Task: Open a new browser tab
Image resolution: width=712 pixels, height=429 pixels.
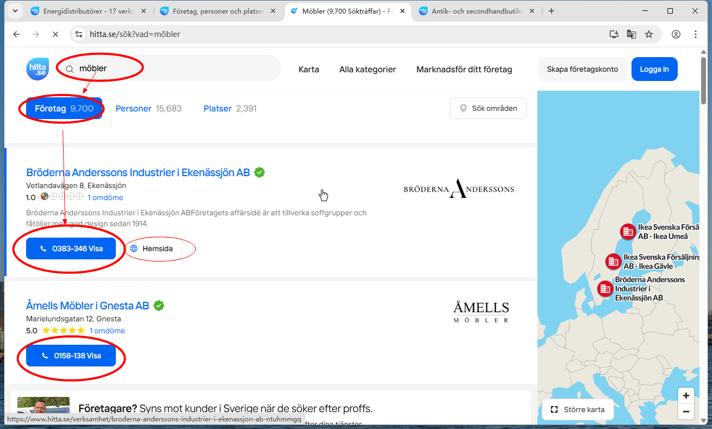Action: (552, 11)
